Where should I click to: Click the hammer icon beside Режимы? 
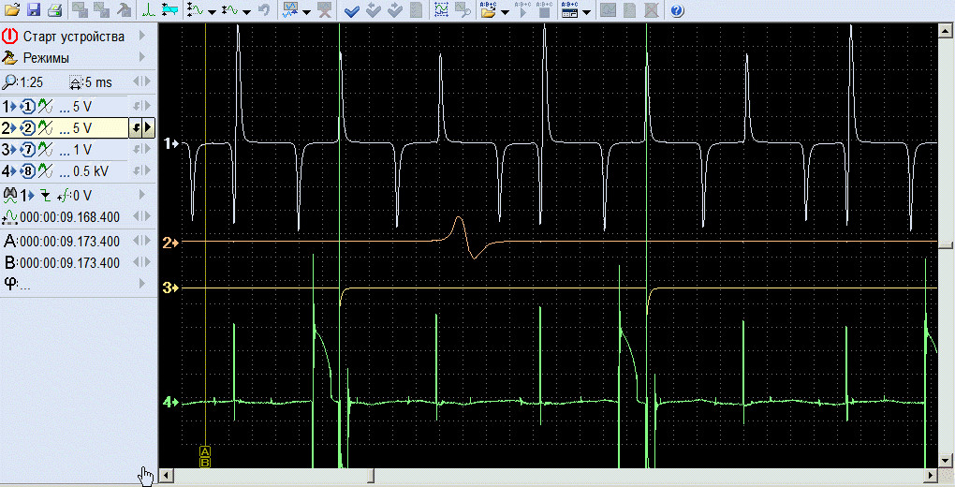tap(9, 58)
